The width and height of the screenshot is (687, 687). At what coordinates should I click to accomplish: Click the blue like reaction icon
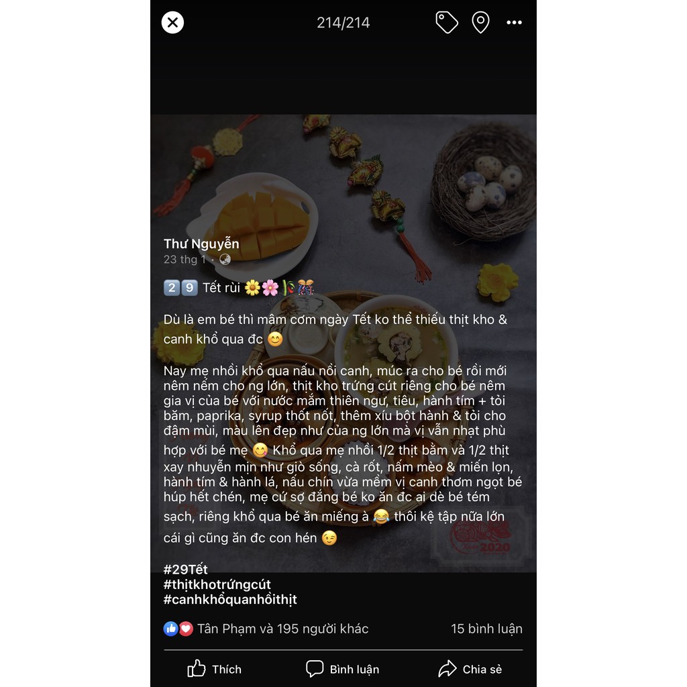[x=171, y=629]
